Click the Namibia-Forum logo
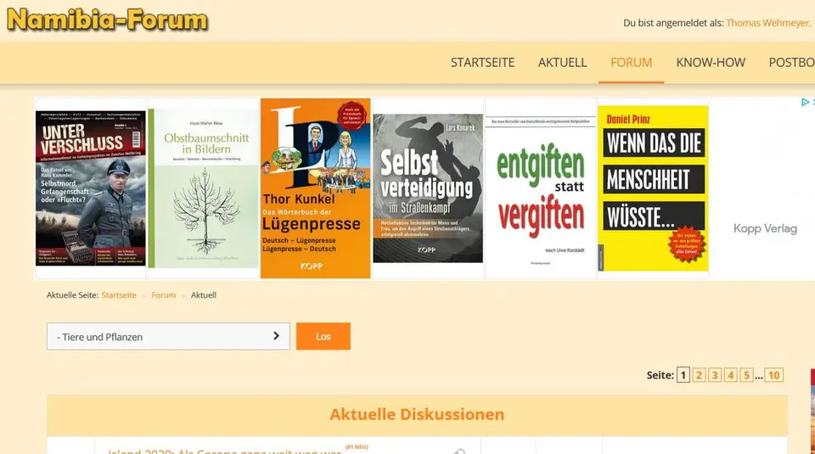 (x=107, y=20)
